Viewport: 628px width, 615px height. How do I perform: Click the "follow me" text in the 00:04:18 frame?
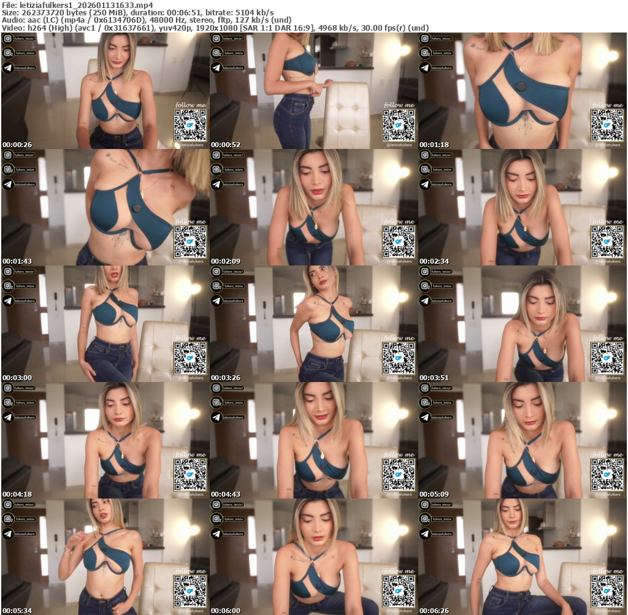[190, 454]
